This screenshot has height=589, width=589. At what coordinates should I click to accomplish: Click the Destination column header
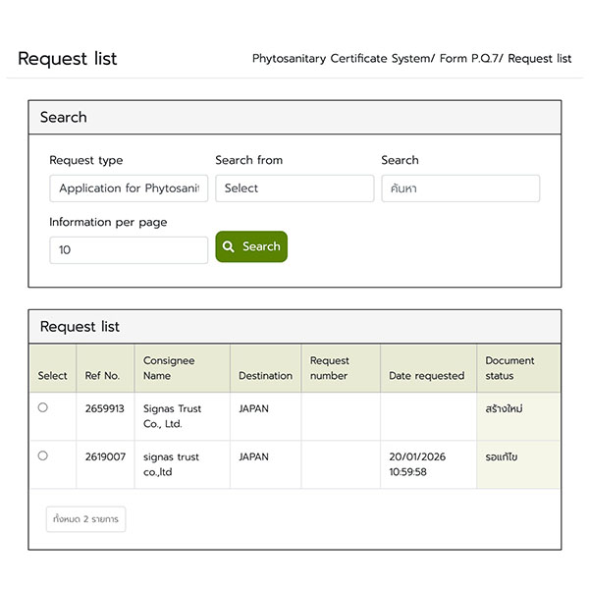click(x=265, y=375)
